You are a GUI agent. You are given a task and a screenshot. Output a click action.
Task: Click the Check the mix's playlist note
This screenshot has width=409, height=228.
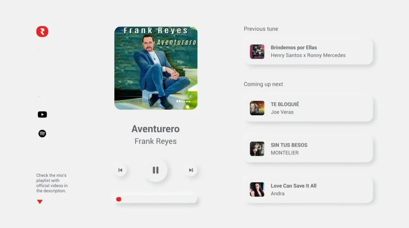(52, 183)
